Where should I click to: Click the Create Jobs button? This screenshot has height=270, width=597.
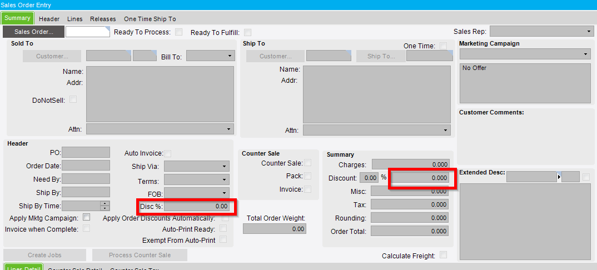(44, 255)
